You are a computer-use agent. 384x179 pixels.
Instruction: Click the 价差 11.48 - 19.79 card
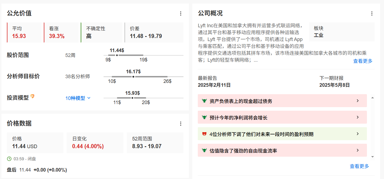point(154,32)
